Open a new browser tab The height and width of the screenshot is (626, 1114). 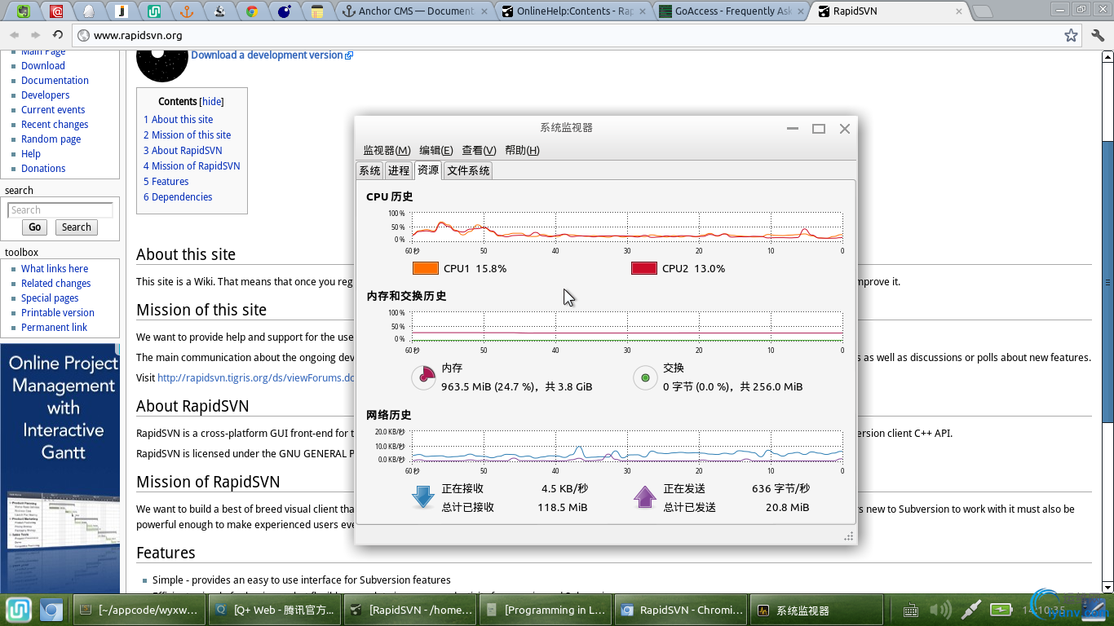tap(983, 11)
